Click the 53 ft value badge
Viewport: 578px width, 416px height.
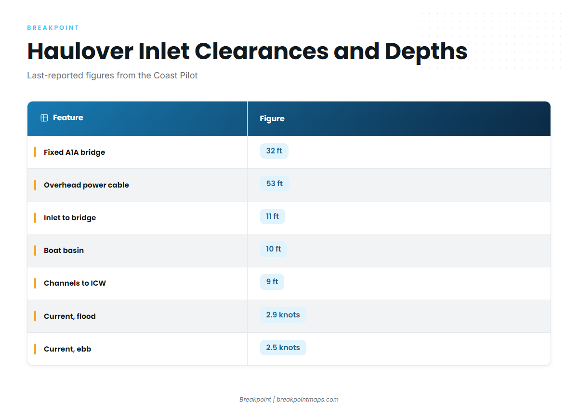point(275,184)
